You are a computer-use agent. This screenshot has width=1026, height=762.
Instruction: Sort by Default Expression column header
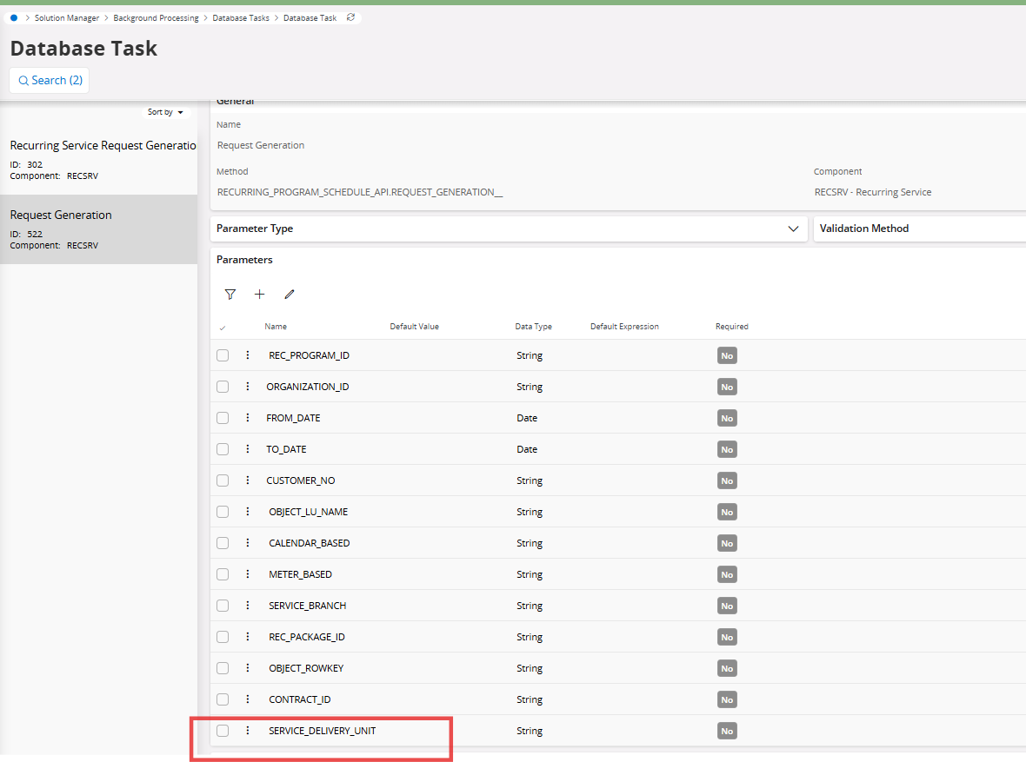624,327
